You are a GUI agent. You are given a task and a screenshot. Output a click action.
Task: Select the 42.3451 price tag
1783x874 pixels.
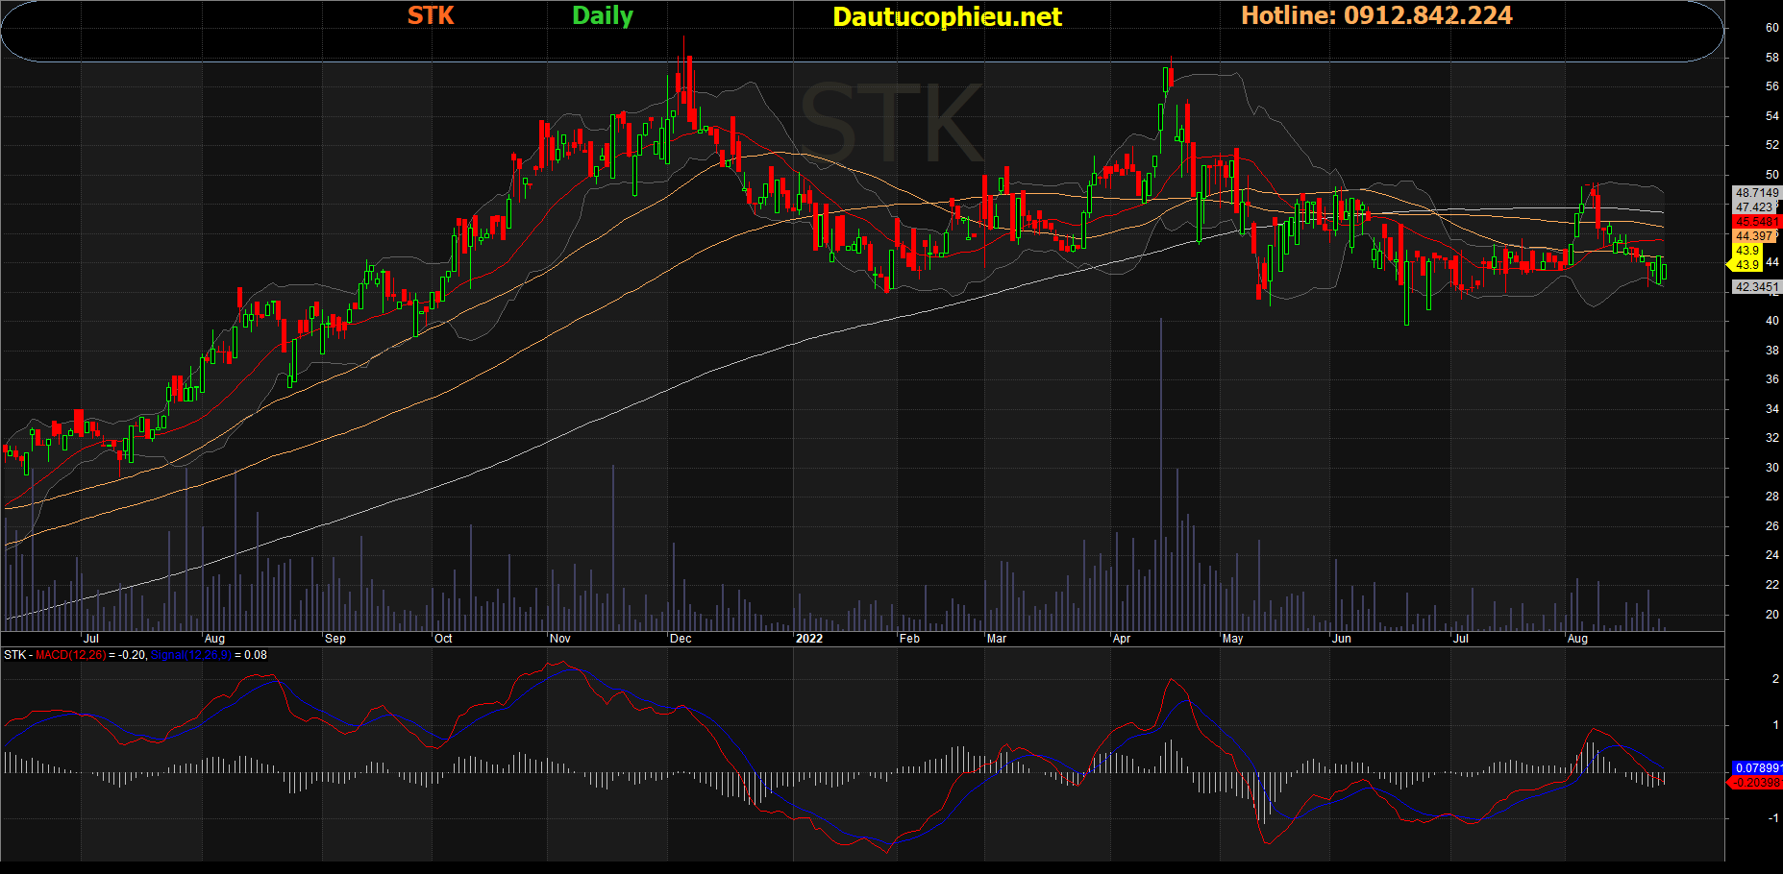(x=1757, y=287)
